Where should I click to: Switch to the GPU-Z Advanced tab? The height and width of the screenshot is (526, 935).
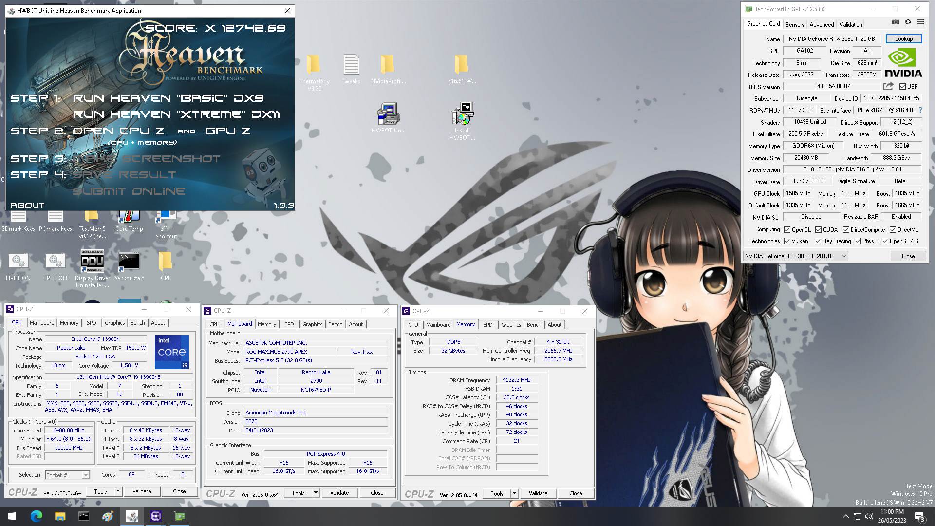[x=822, y=24]
